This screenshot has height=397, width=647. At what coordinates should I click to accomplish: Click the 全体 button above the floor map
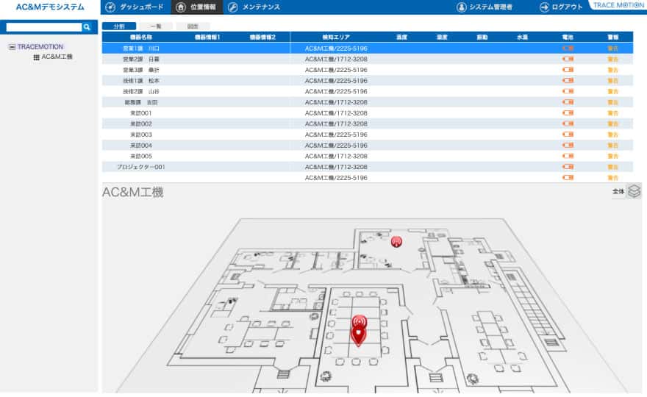[618, 191]
